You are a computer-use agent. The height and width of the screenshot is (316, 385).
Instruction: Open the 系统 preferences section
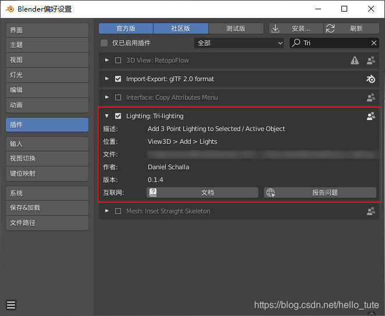click(x=47, y=194)
